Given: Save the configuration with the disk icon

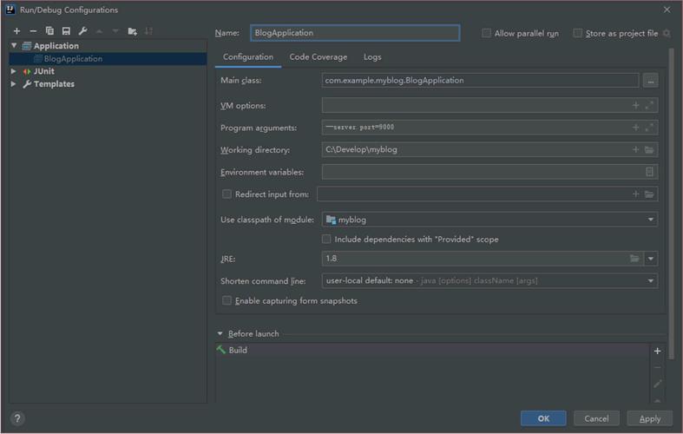Looking at the screenshot, I should click(66, 31).
